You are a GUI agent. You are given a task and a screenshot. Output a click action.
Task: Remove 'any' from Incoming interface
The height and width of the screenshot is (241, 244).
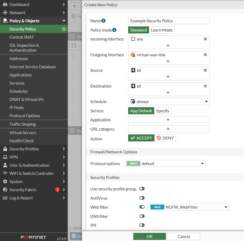pos(205,39)
